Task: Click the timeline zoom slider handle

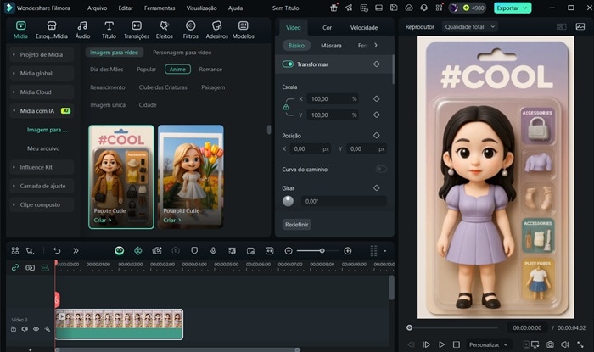Action: [322, 250]
